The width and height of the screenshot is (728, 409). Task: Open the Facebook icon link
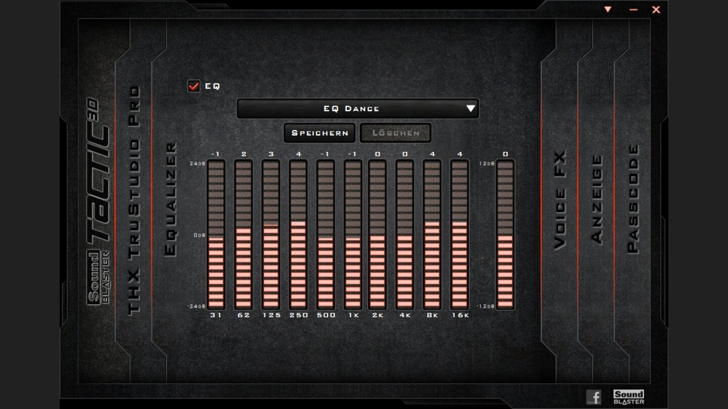(594, 397)
